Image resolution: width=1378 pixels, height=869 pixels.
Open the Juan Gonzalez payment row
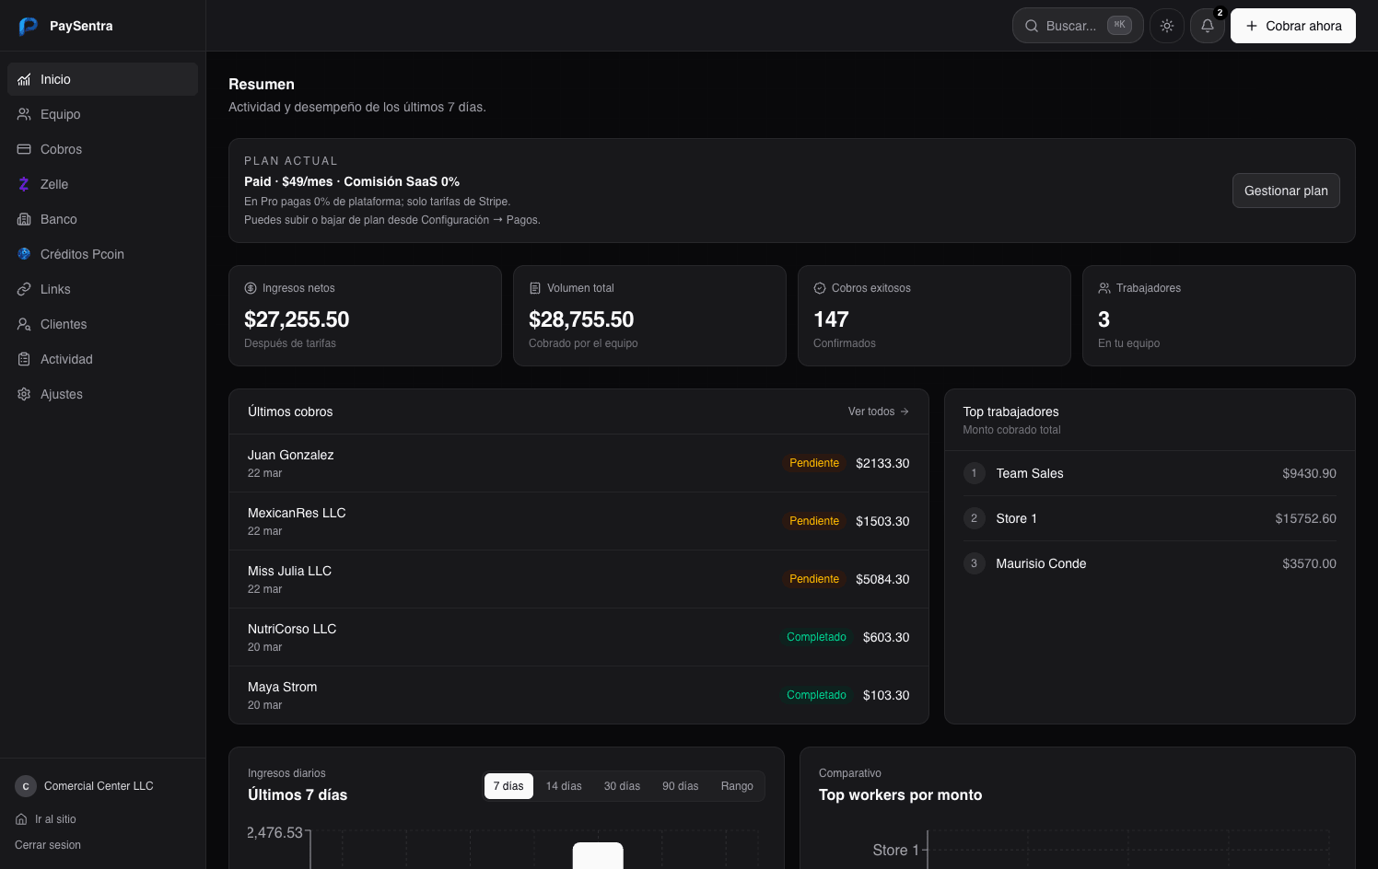pos(578,463)
